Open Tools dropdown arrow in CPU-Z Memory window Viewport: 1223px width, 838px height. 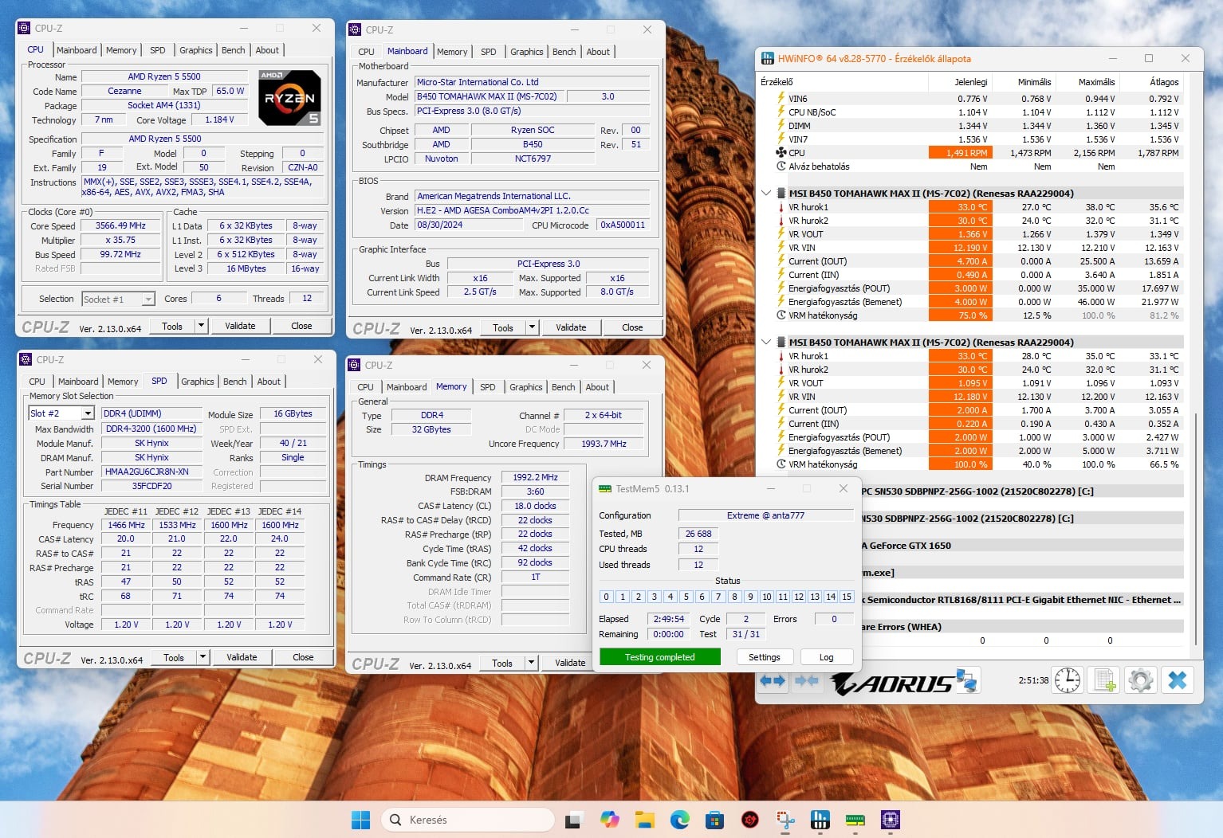[531, 663]
